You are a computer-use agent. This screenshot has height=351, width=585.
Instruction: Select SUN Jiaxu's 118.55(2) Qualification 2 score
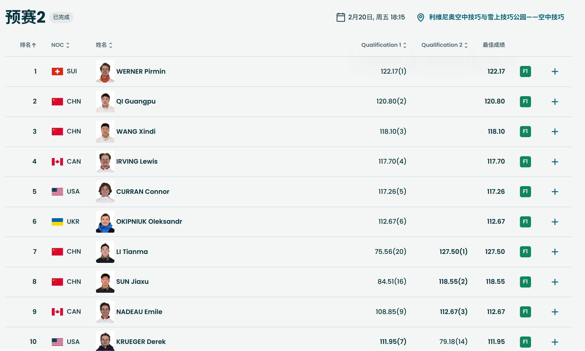coord(453,282)
